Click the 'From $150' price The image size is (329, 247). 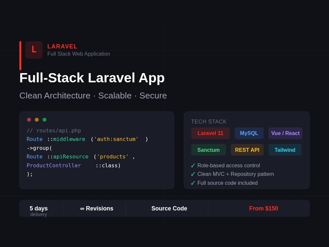[x=264, y=208]
